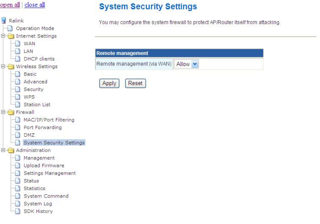
Task: Open the Port Forwarding page
Action: (x=42, y=127)
